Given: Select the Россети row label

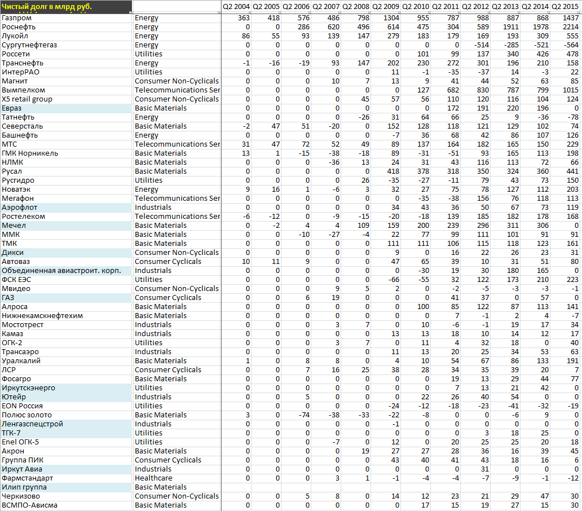Looking at the screenshot, I should 66,54.
